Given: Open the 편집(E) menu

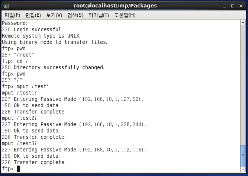Looking at the screenshot, I should [33, 15].
